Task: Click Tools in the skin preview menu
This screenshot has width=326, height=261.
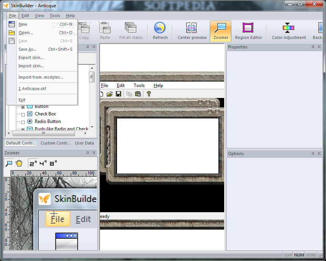Action: coord(139,85)
